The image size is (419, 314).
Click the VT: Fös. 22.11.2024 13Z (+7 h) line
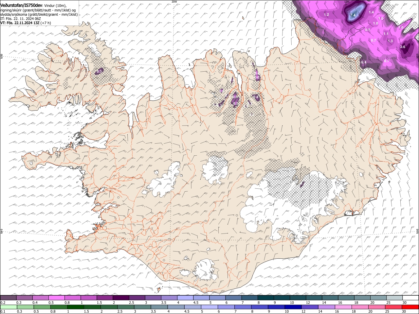tap(26, 23)
